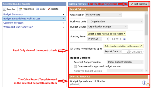Close the Using Actual figures date tooltip
152x90 pixels.
(x=142, y=46)
